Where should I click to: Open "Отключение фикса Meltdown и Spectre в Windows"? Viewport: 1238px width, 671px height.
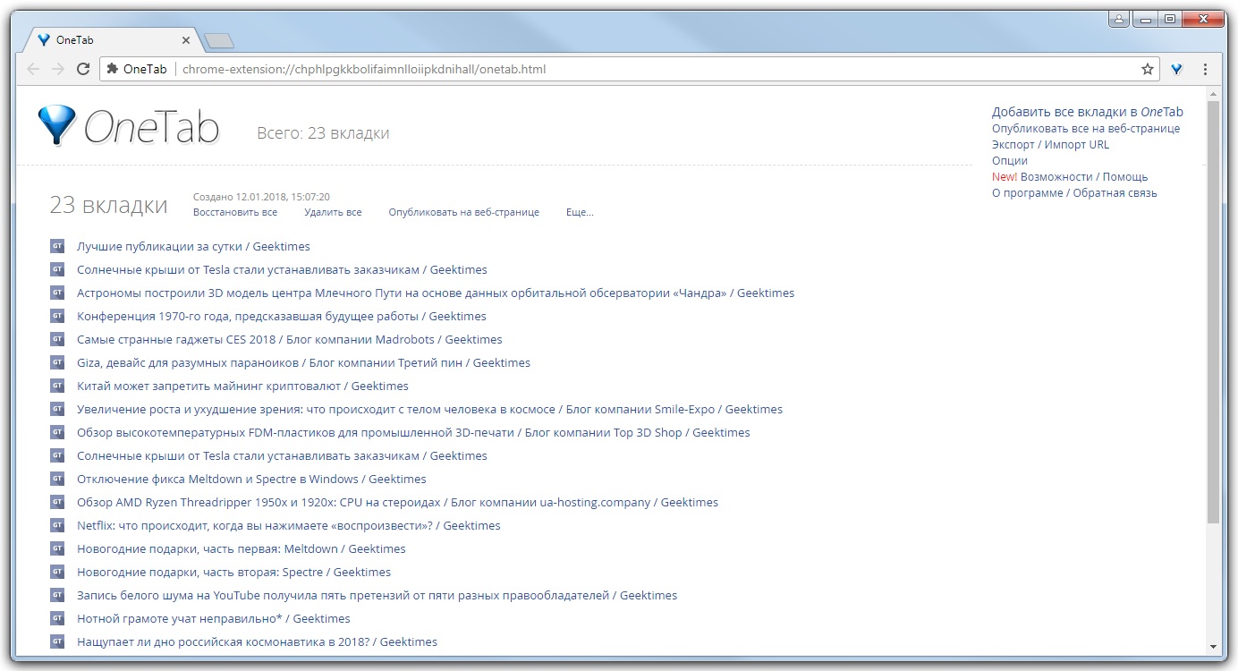click(x=251, y=479)
